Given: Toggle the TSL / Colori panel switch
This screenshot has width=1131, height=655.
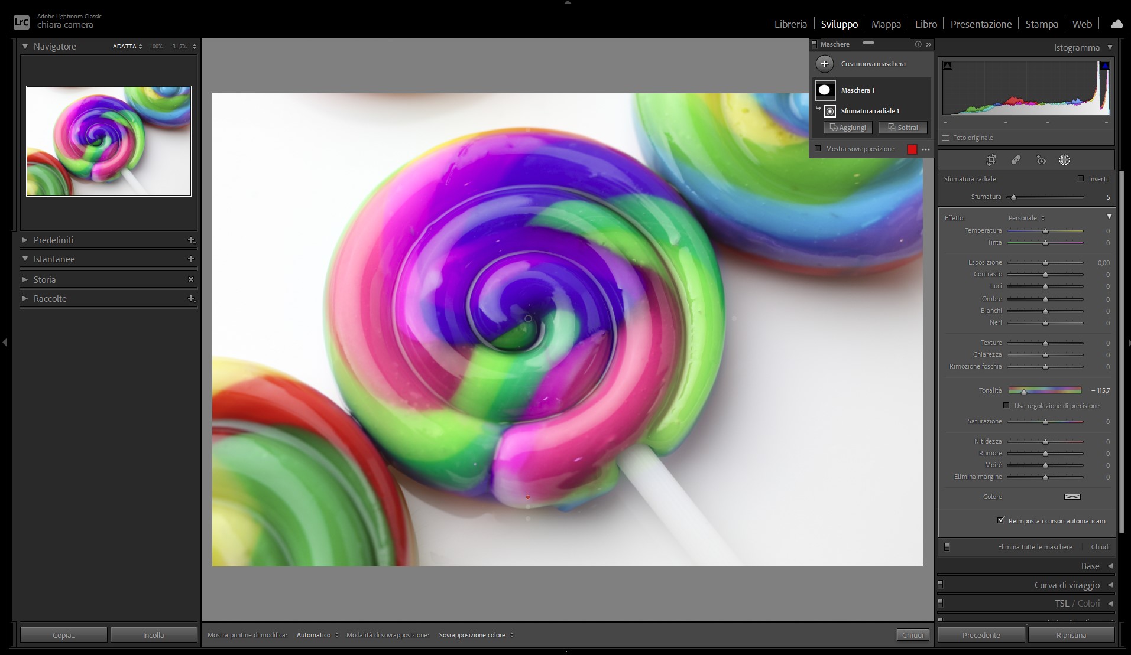Looking at the screenshot, I should pos(941,603).
